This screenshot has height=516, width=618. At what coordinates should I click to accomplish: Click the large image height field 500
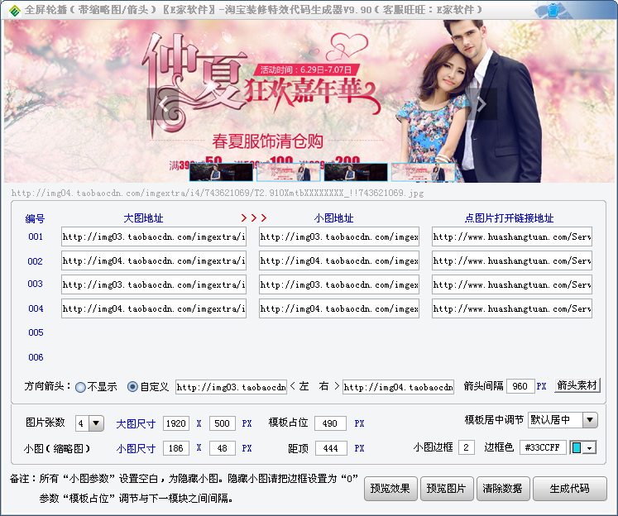223,423
